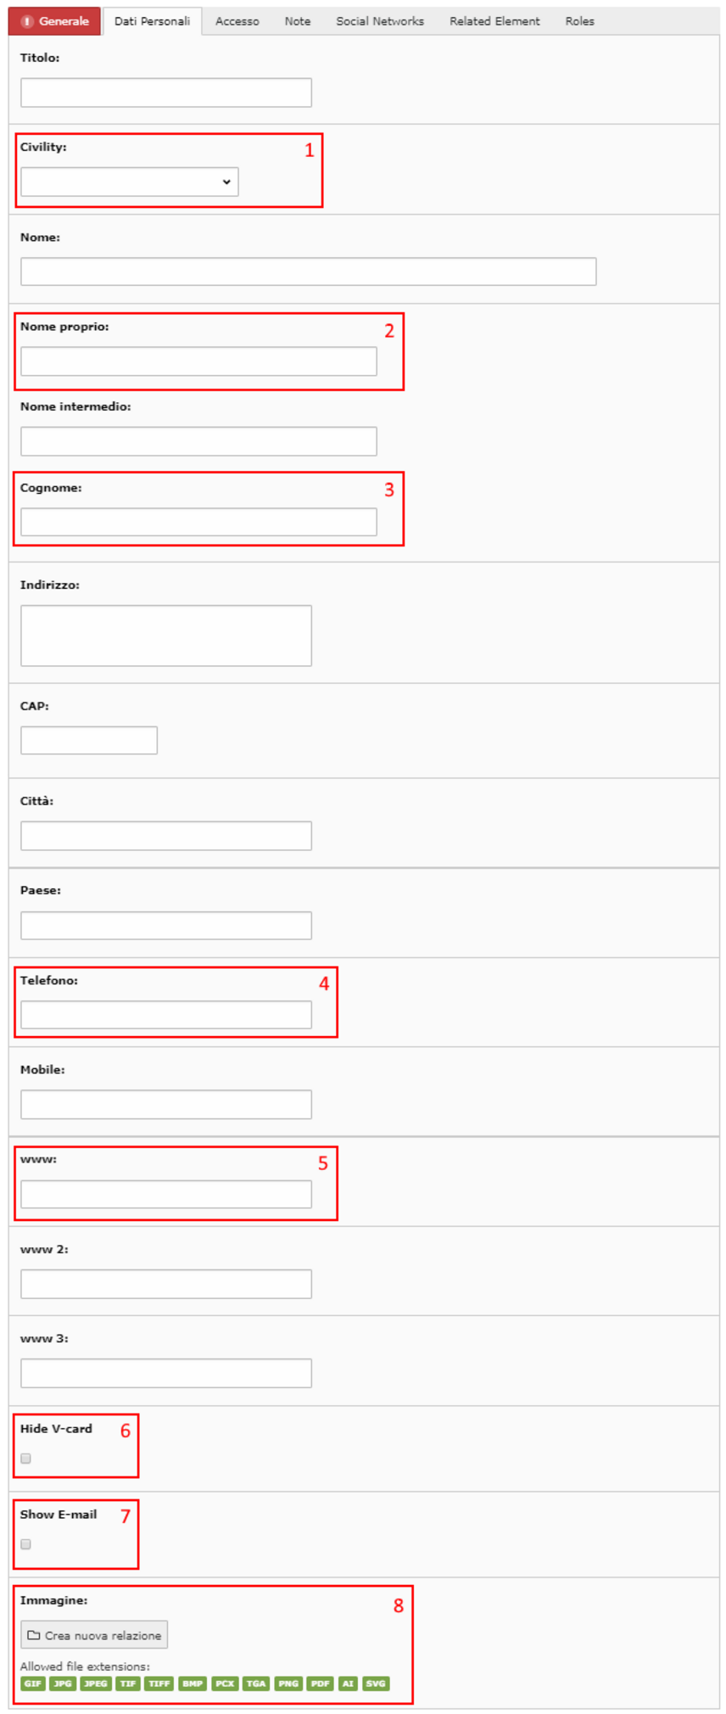Click the TIFF file extension badge
The height and width of the screenshot is (1714, 726).
pyautogui.click(x=159, y=1683)
